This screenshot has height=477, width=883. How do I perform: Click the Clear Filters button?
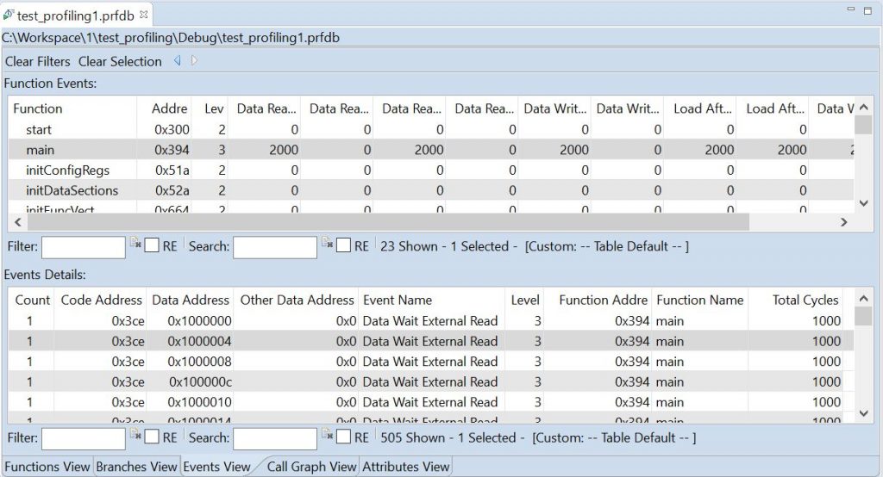pyautogui.click(x=38, y=61)
